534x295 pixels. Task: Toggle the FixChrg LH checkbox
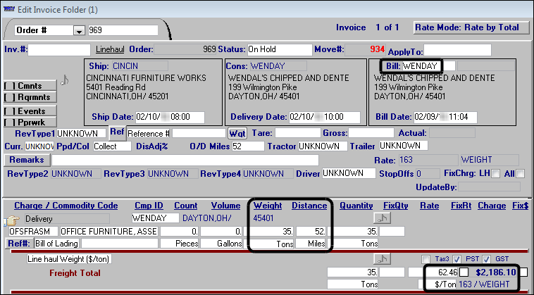[495, 174]
